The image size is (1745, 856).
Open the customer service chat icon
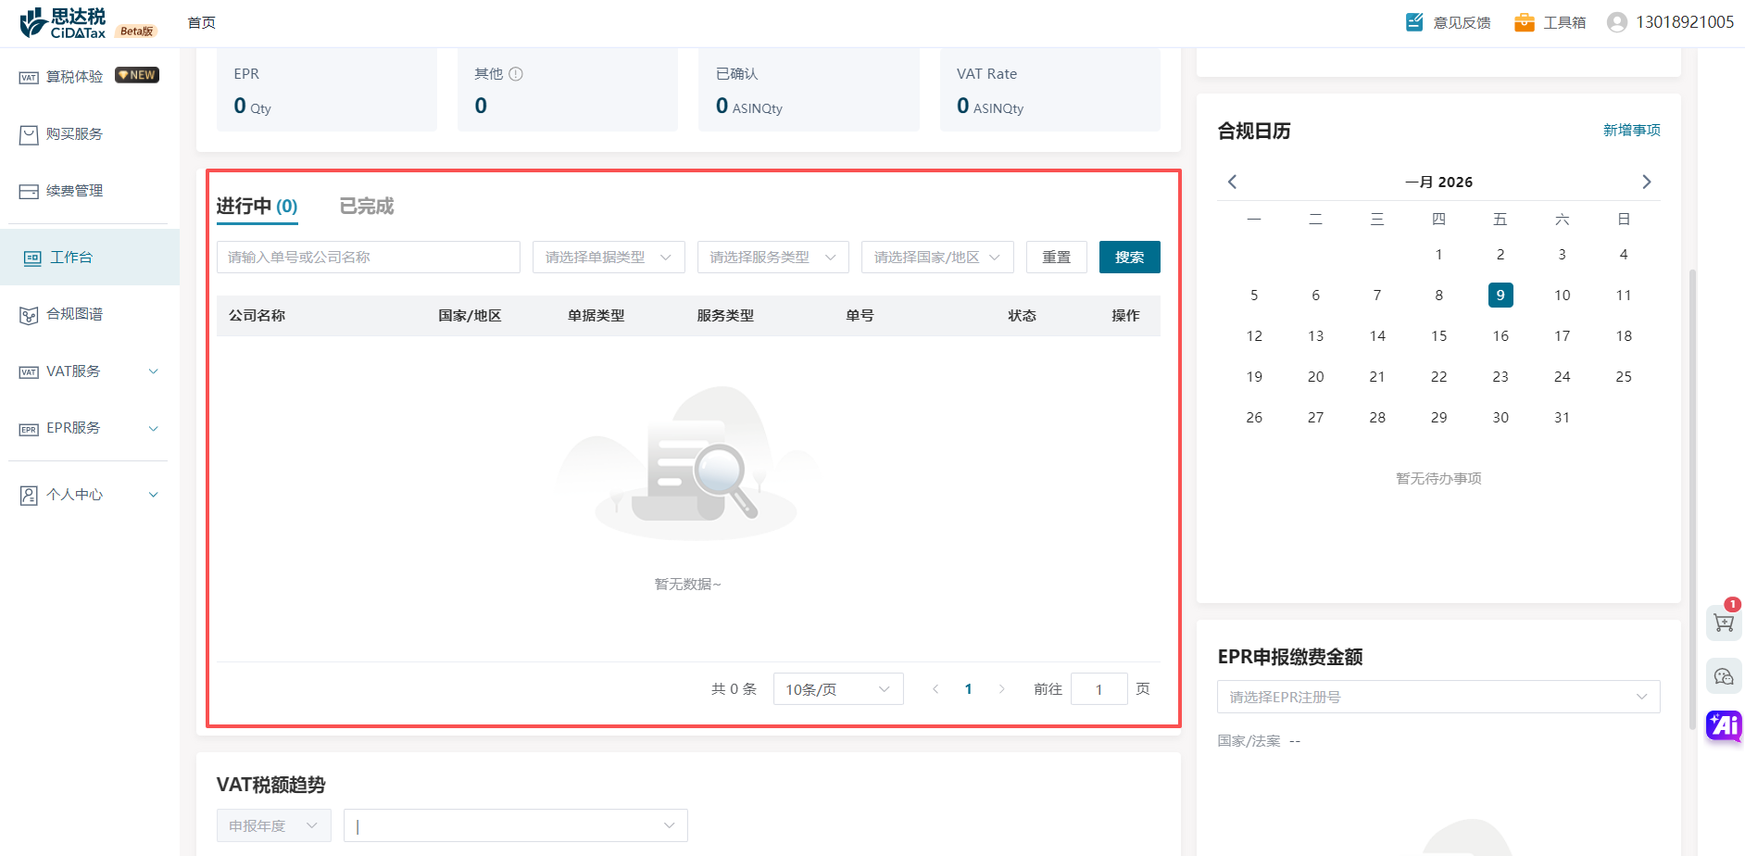click(1723, 676)
